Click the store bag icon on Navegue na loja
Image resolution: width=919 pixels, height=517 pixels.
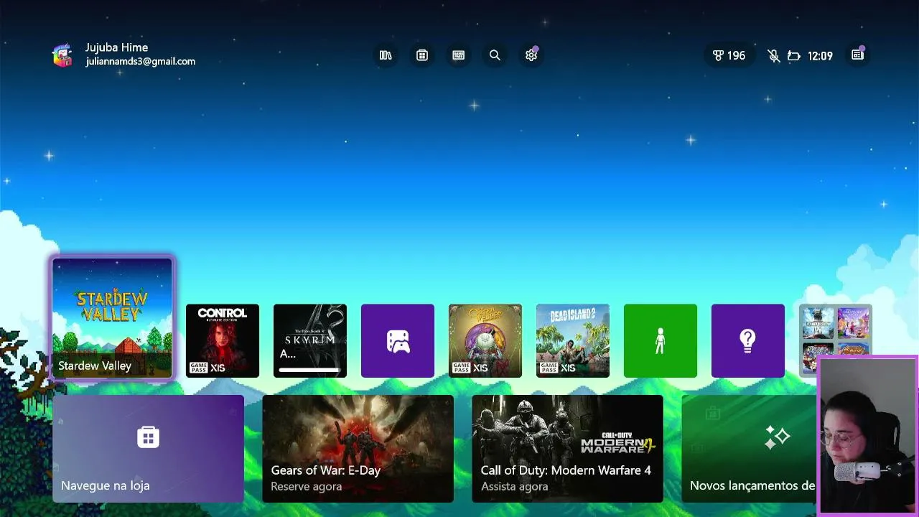pos(148,437)
